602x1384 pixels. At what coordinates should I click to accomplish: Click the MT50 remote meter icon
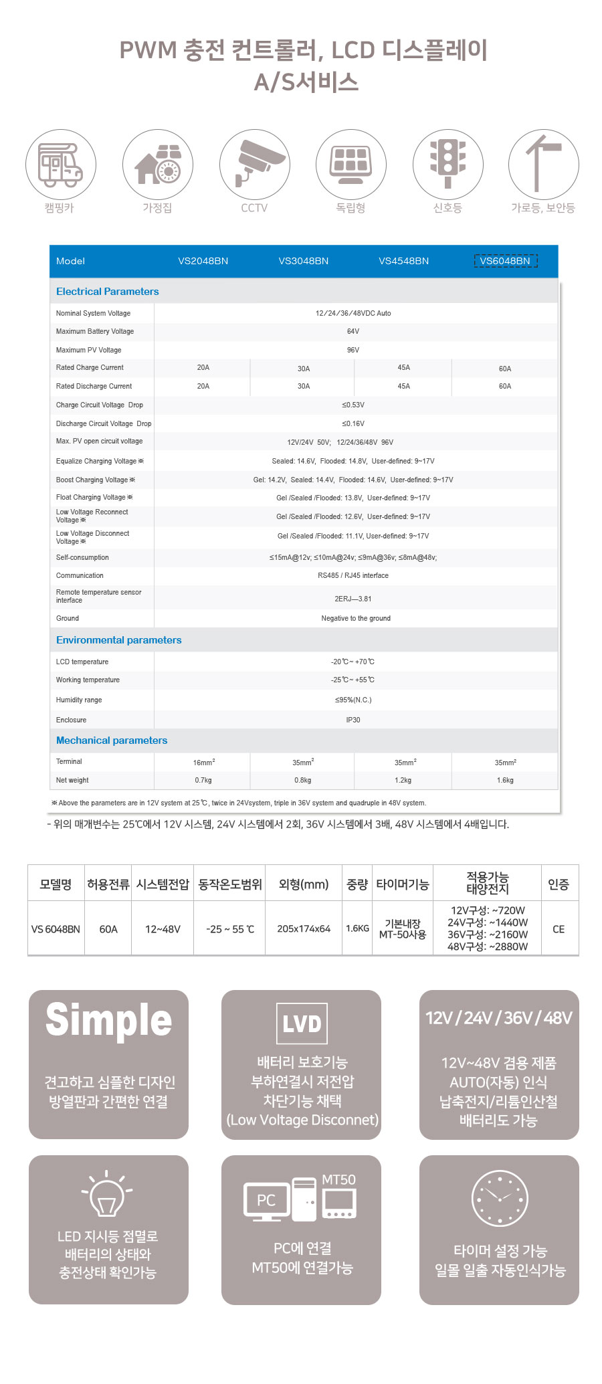pyautogui.click(x=339, y=1203)
